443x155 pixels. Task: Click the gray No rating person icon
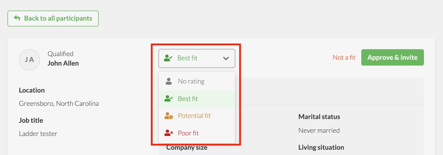click(169, 81)
